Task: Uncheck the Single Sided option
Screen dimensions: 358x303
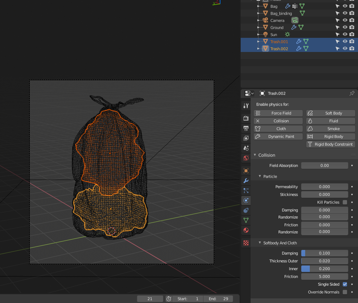Action: [x=345, y=284]
